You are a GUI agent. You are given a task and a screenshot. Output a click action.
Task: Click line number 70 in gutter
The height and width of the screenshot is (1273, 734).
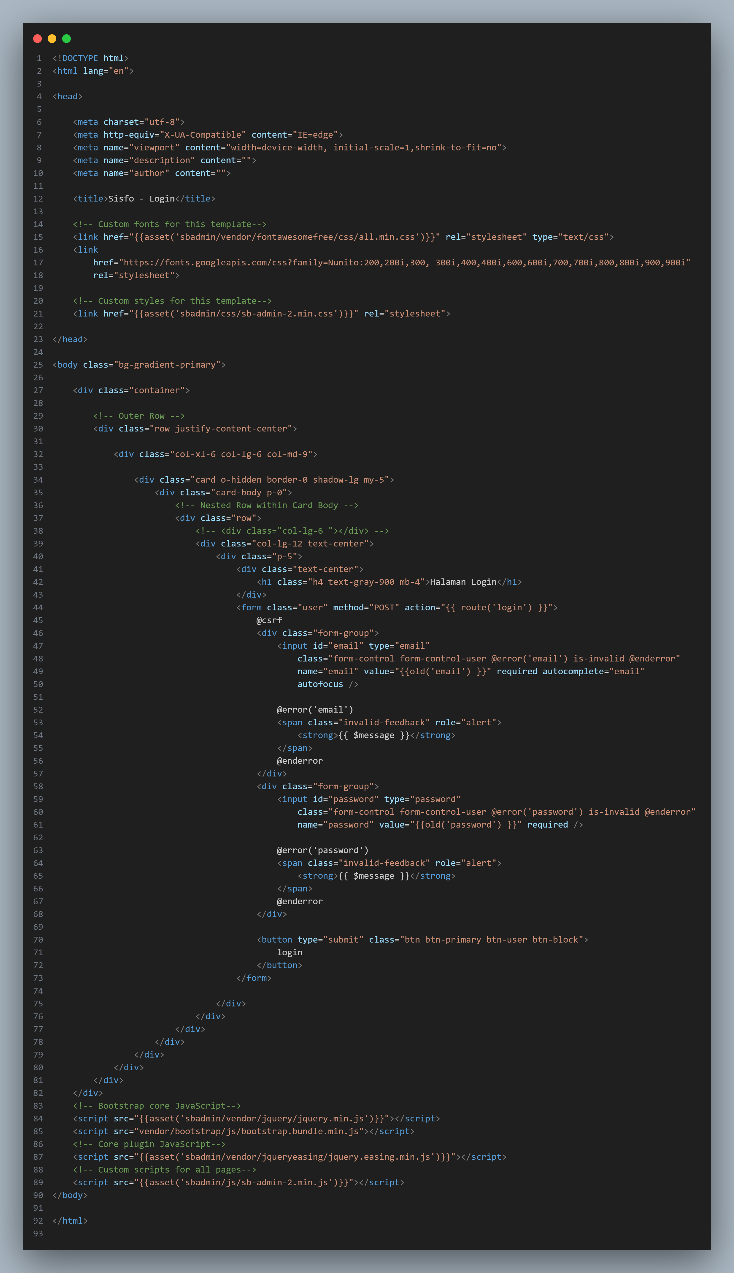(x=38, y=940)
